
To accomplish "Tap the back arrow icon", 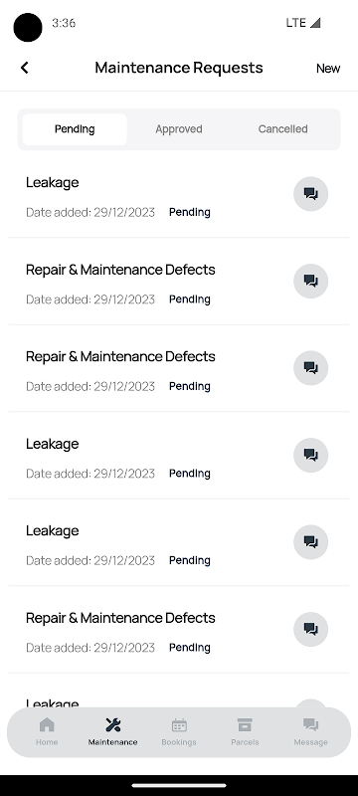I will pyautogui.click(x=24, y=68).
